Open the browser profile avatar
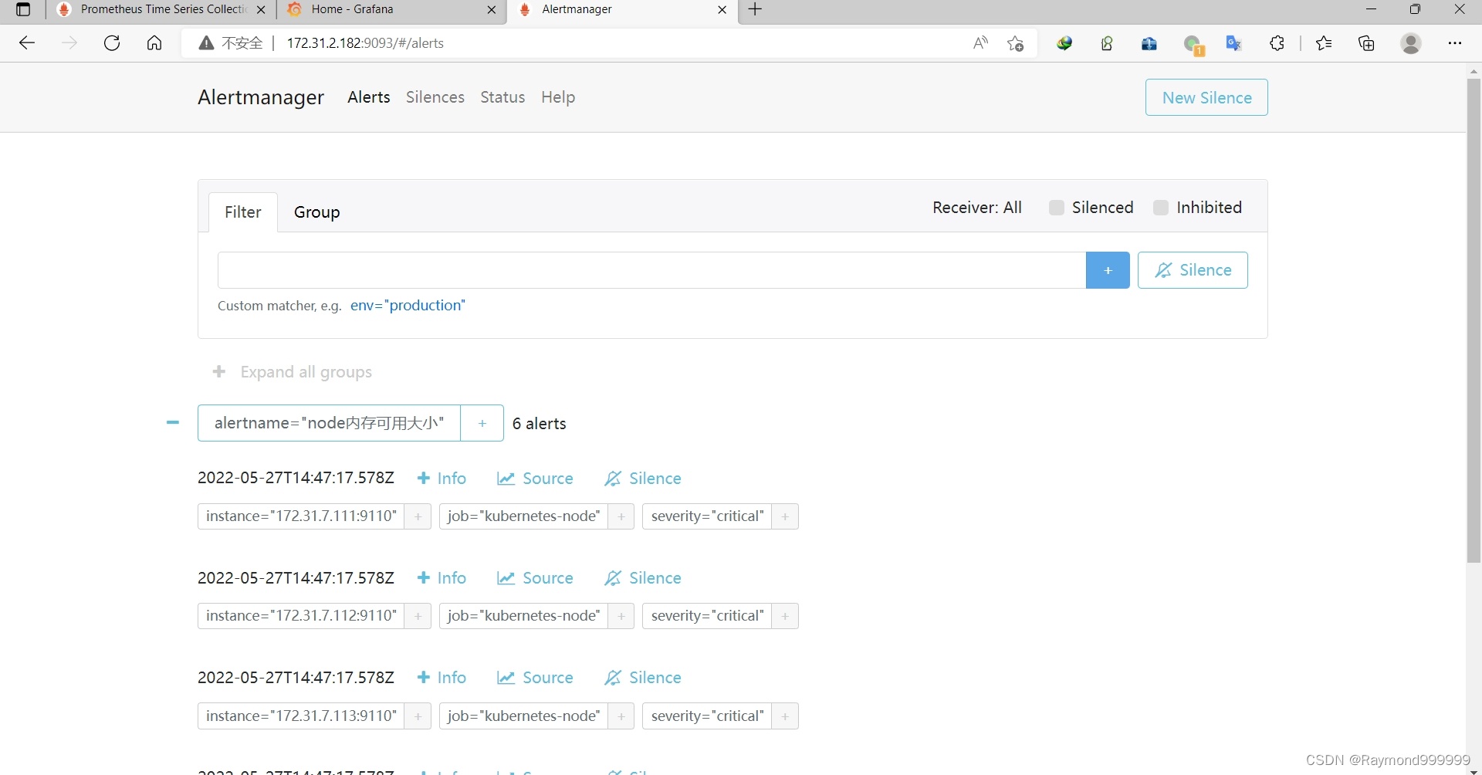 click(x=1411, y=43)
